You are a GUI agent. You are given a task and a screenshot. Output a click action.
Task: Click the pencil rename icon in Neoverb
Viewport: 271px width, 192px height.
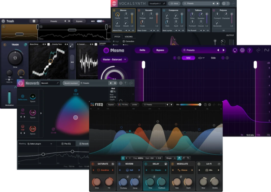click(x=58, y=83)
